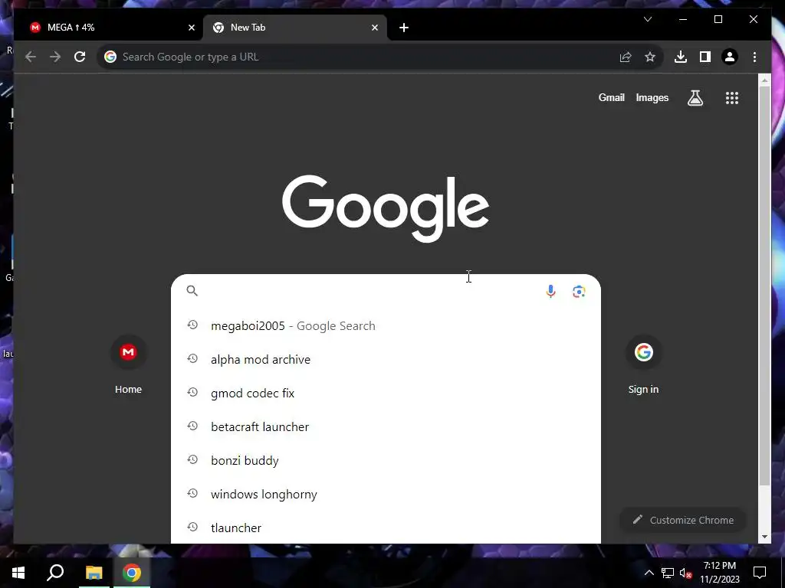The height and width of the screenshot is (588, 785).
Task: Bookmark this tab with the star
Action: click(650, 57)
